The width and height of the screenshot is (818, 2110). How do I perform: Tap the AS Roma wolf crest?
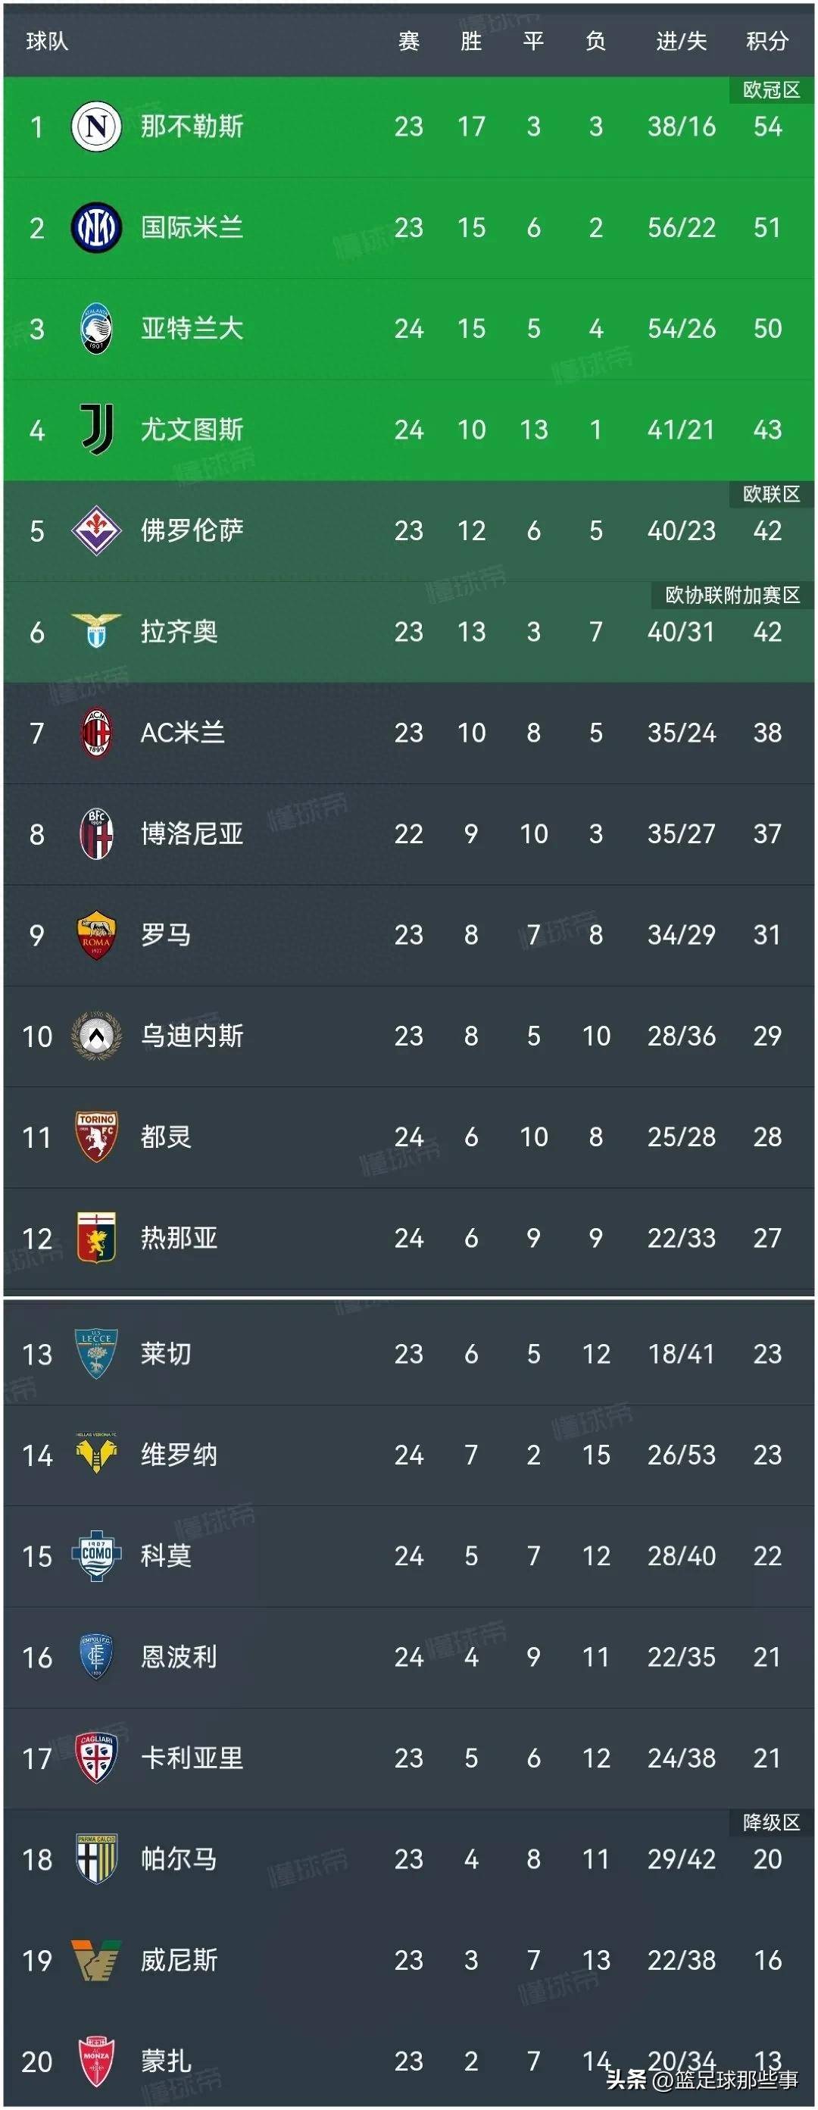tap(95, 935)
